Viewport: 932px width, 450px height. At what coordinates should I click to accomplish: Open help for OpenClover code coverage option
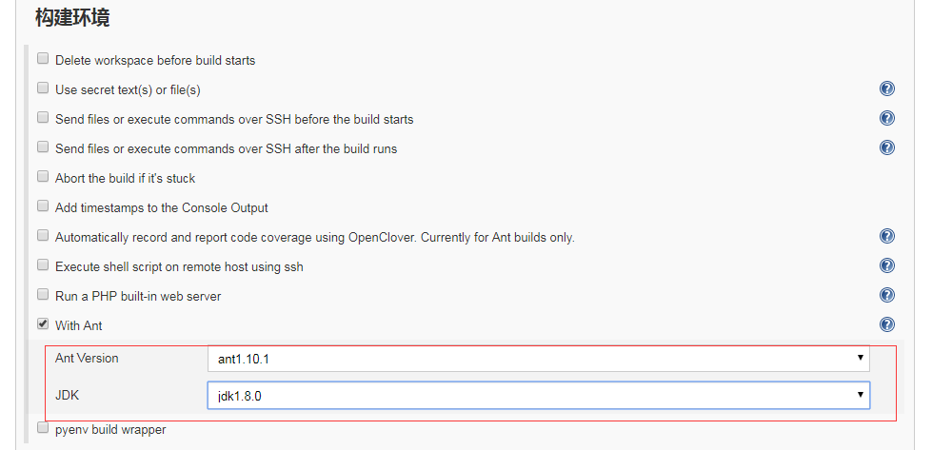click(x=887, y=237)
